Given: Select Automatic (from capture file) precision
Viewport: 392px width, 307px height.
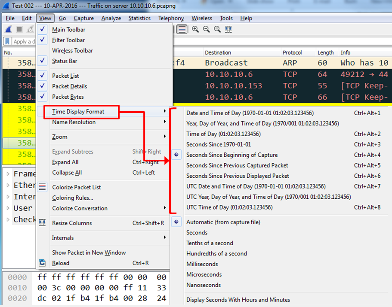Looking at the screenshot, I should [223, 222].
